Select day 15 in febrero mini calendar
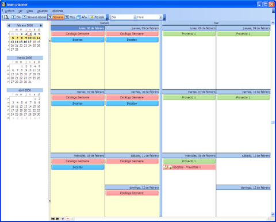Screen dimensions: 276x222 [21, 42]
